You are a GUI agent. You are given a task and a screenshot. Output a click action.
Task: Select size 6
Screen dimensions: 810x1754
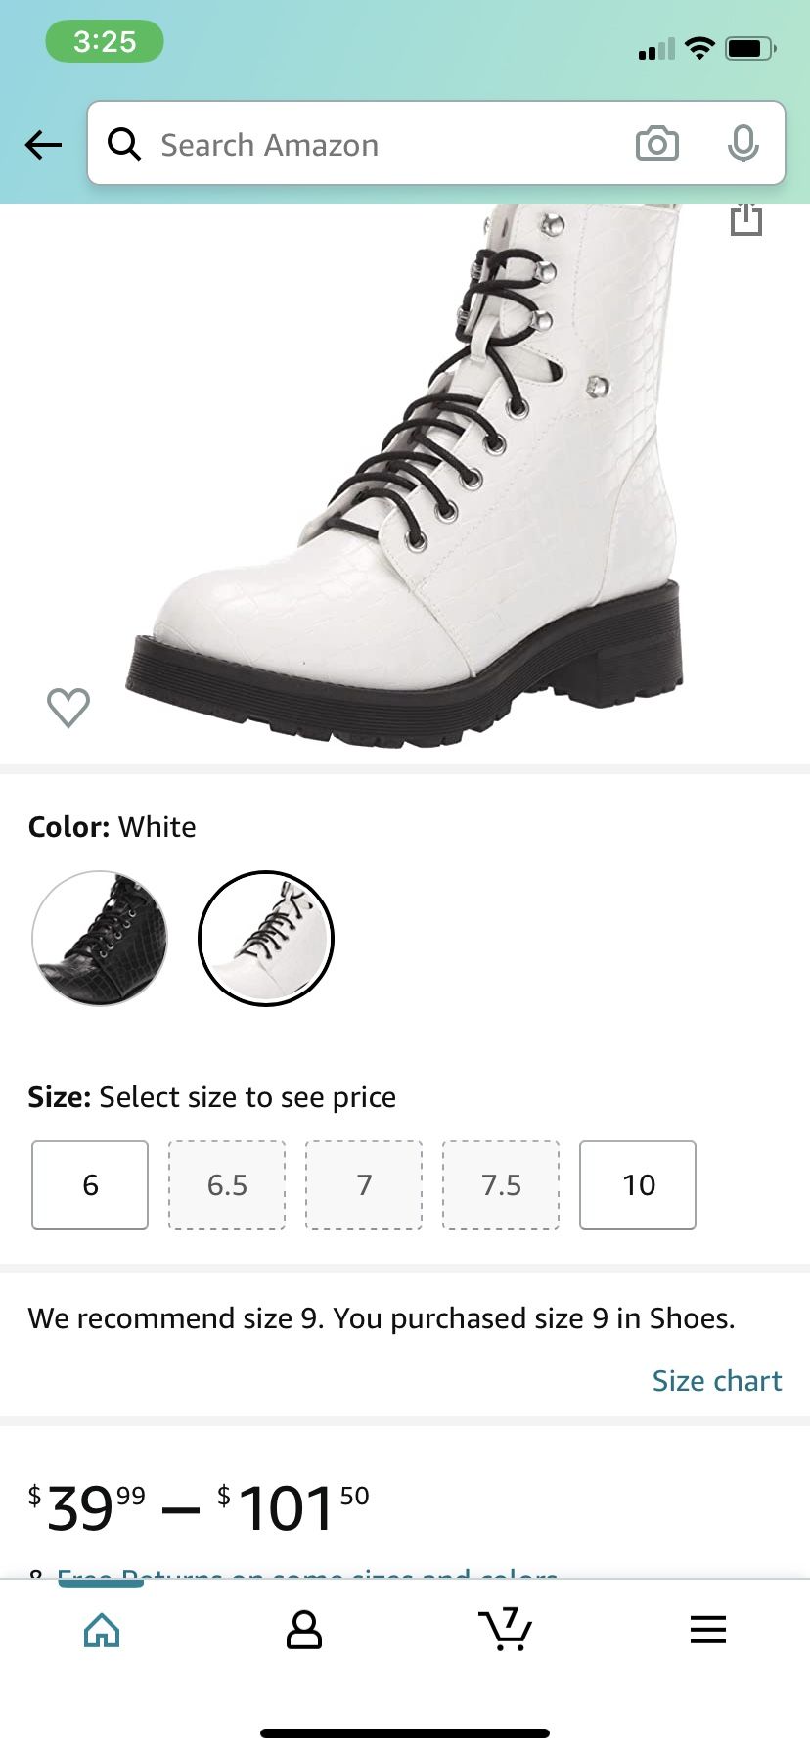90,1184
